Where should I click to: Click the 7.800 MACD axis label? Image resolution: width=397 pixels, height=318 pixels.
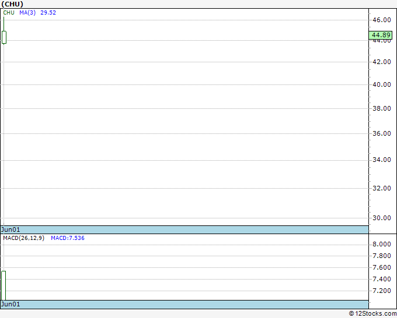click(382, 256)
